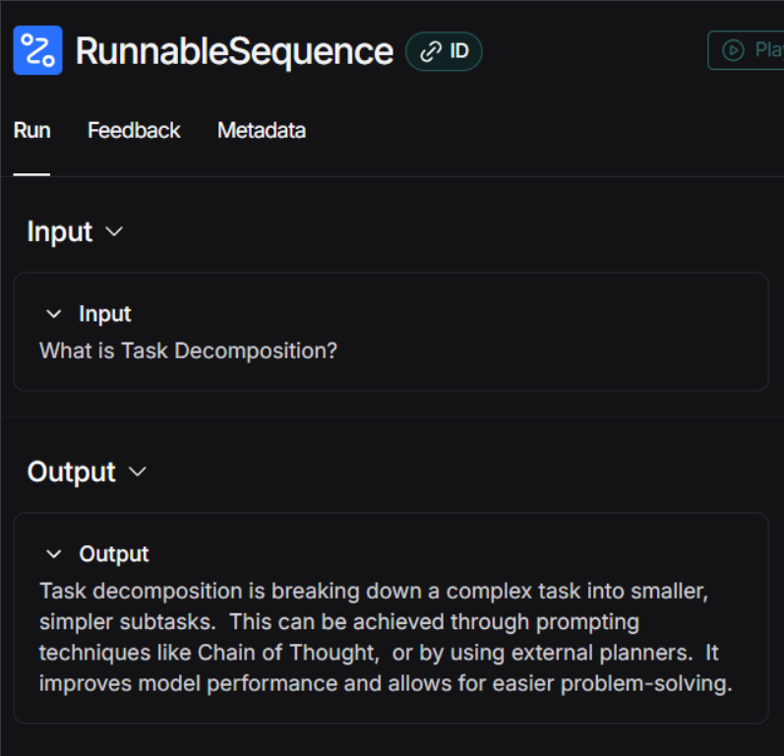Click the inner Output label
The image size is (784, 756).
point(114,554)
